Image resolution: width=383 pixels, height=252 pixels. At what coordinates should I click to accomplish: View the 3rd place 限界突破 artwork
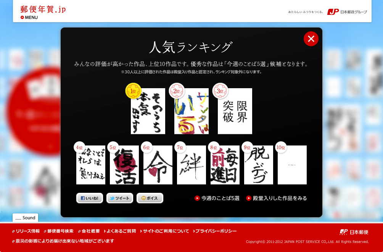coord(235,111)
